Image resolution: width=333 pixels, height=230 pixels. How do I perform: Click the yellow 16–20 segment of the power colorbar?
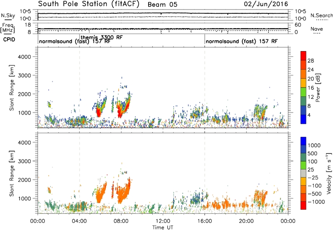(303, 83)
